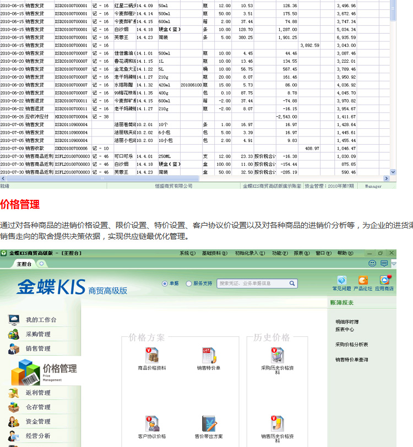
Task: Switch to 主控台 tab
Action: pyautogui.click(x=24, y=264)
